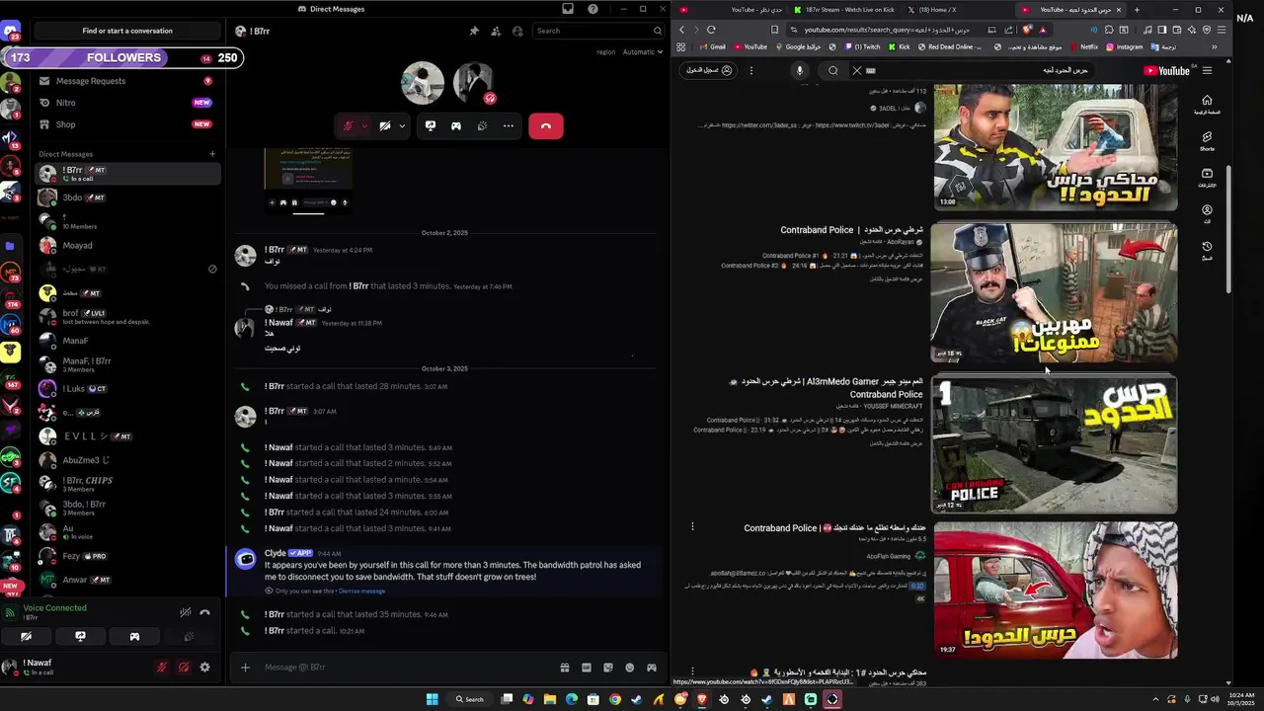
Task: Open Windows Start menu
Action: [x=432, y=699]
